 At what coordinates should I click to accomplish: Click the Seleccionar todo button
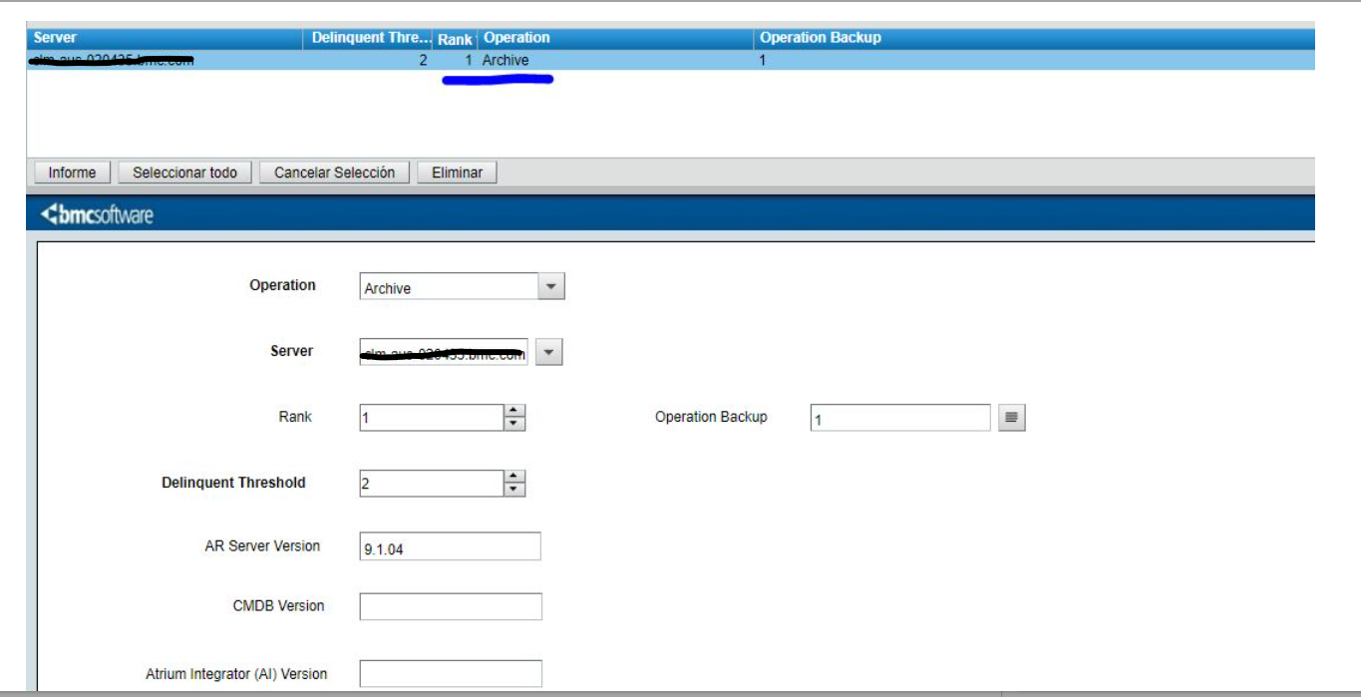click(x=184, y=173)
